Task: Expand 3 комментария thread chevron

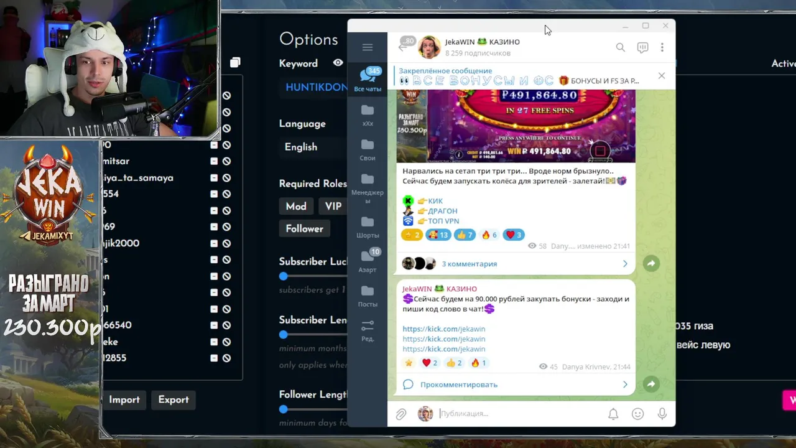Action: pos(625,264)
